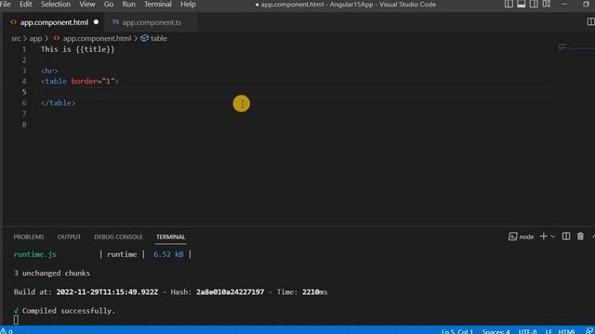Image resolution: width=595 pixels, height=334 pixels.
Task: Click line number 4 in the gutter
Action: click(24, 81)
